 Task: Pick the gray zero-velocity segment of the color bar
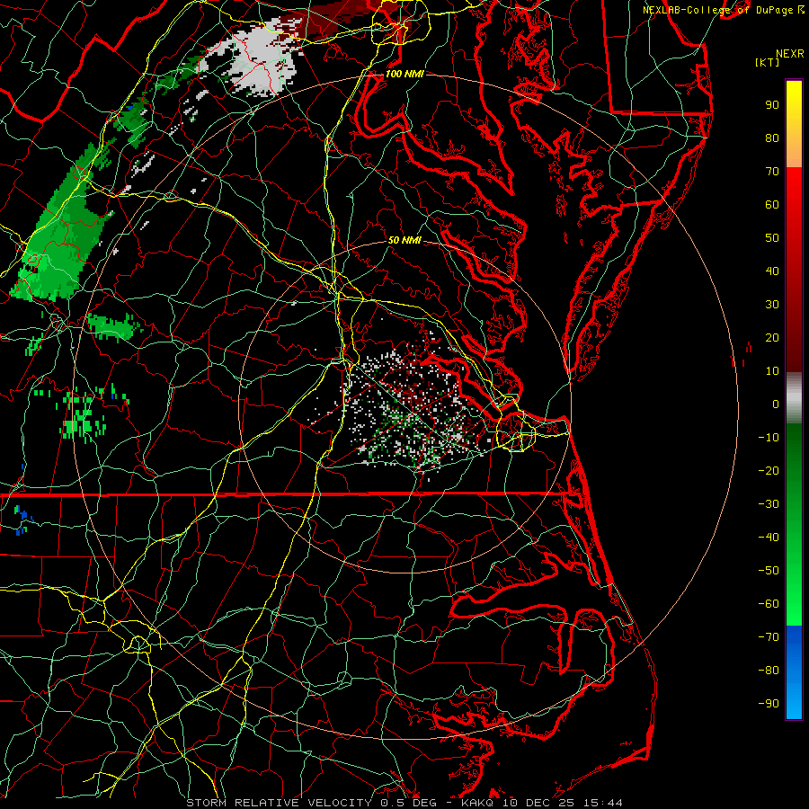click(794, 400)
